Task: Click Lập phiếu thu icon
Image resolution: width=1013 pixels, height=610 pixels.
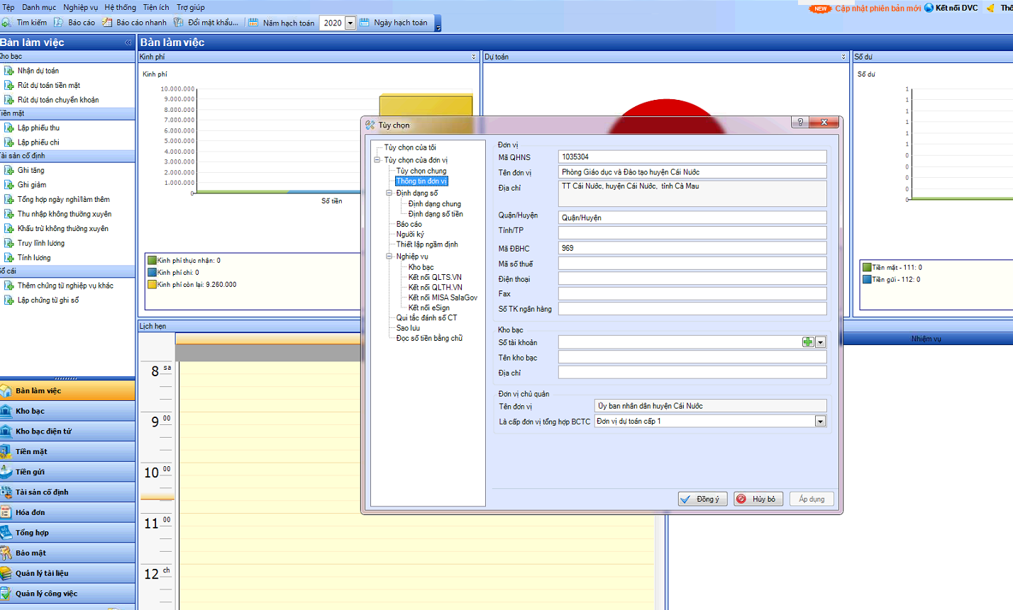Action: [9, 128]
